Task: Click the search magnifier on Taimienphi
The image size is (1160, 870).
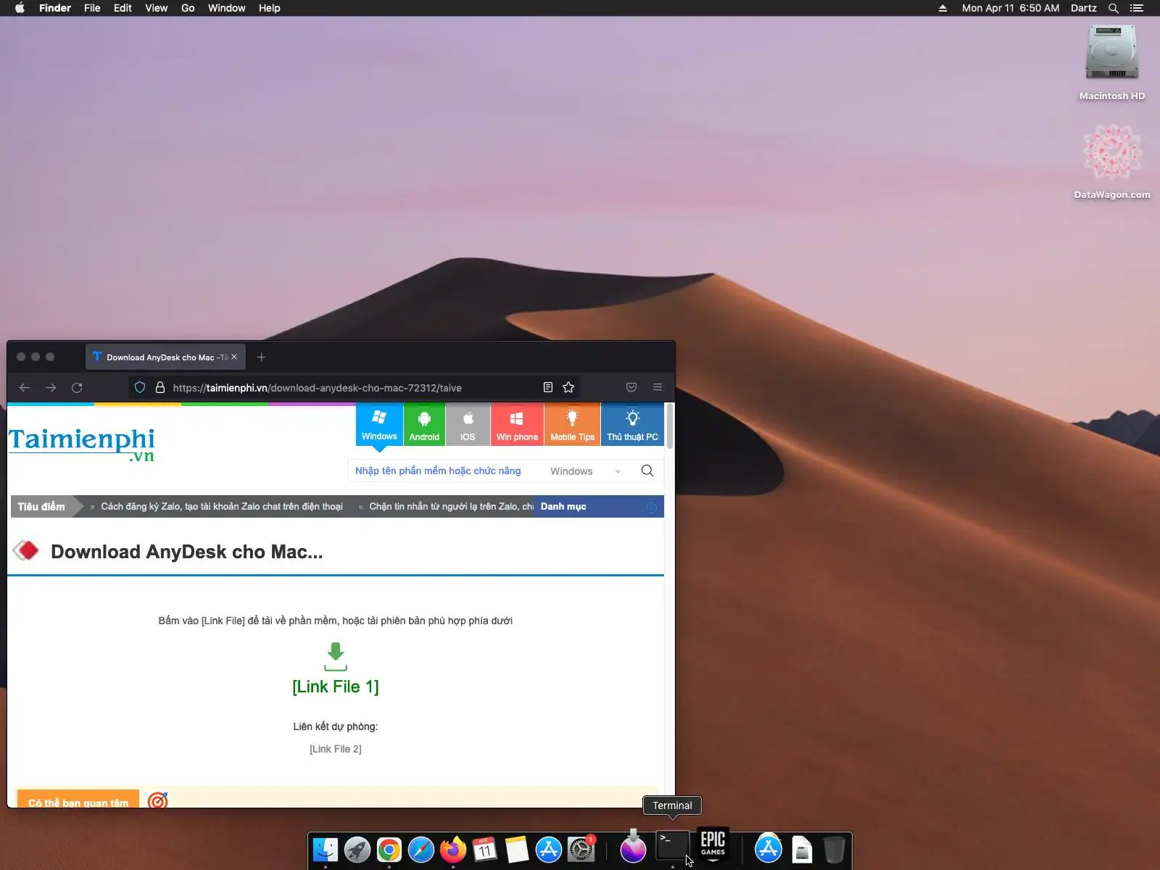Action: 647,471
